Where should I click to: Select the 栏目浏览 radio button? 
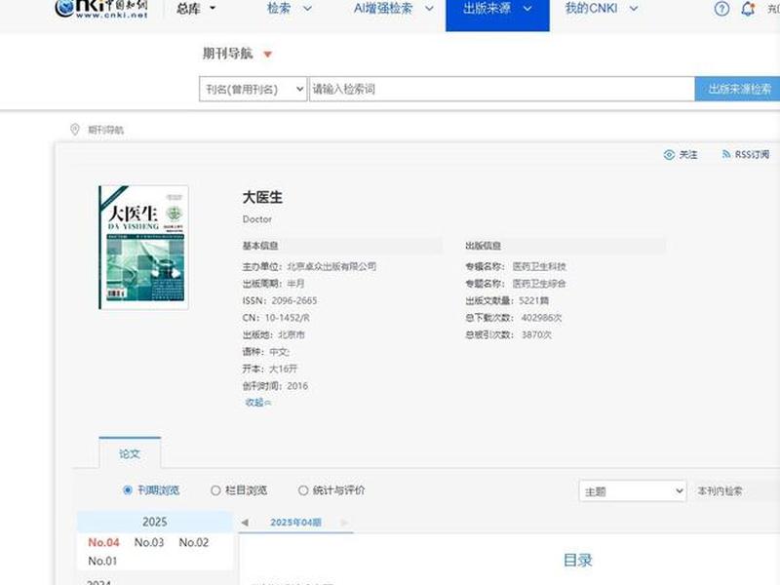click(215, 490)
